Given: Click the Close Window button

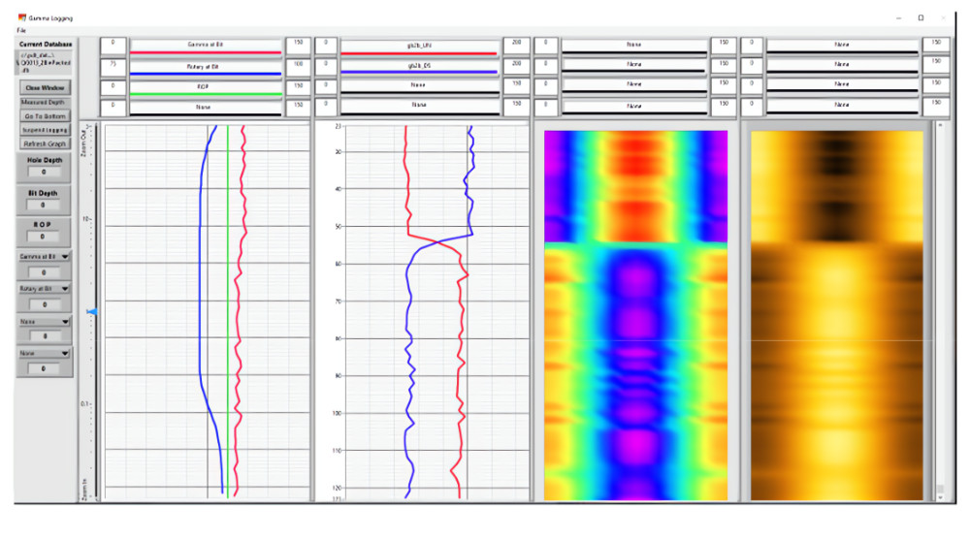Looking at the screenshot, I should point(45,88).
